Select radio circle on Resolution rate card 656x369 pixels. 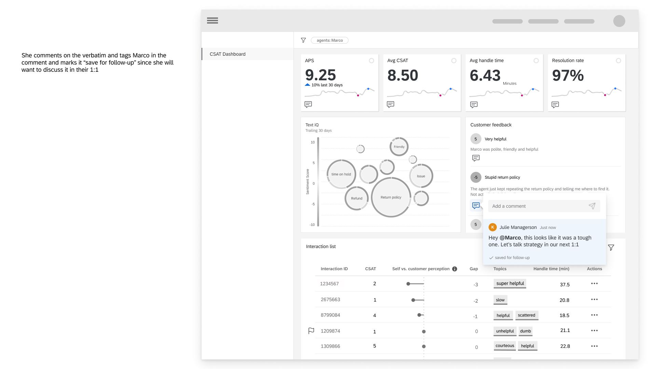pyautogui.click(x=618, y=60)
